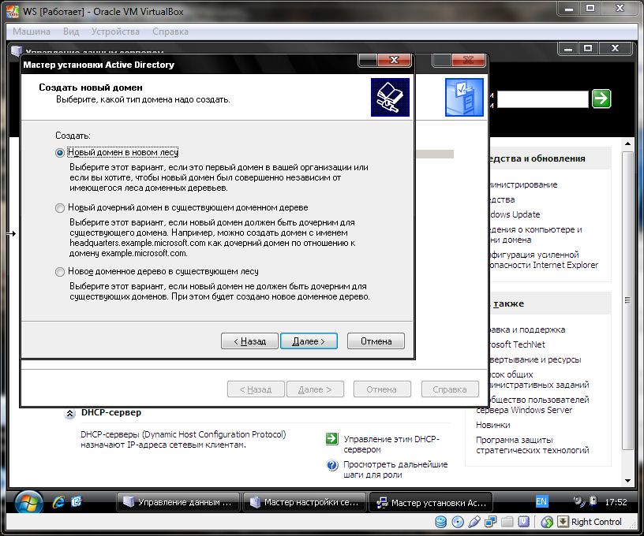
Task: Click the optical disc icon in VirtualBox status bar
Action: pos(458,522)
